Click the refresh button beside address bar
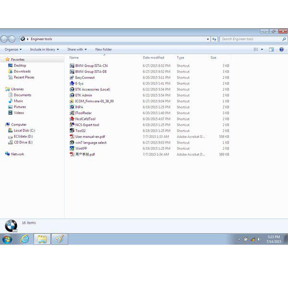 tap(214, 39)
